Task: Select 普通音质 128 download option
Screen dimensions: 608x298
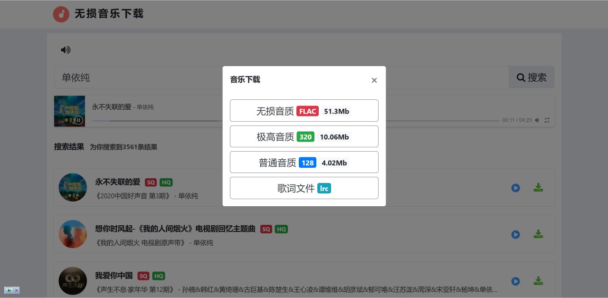Action: (x=304, y=162)
